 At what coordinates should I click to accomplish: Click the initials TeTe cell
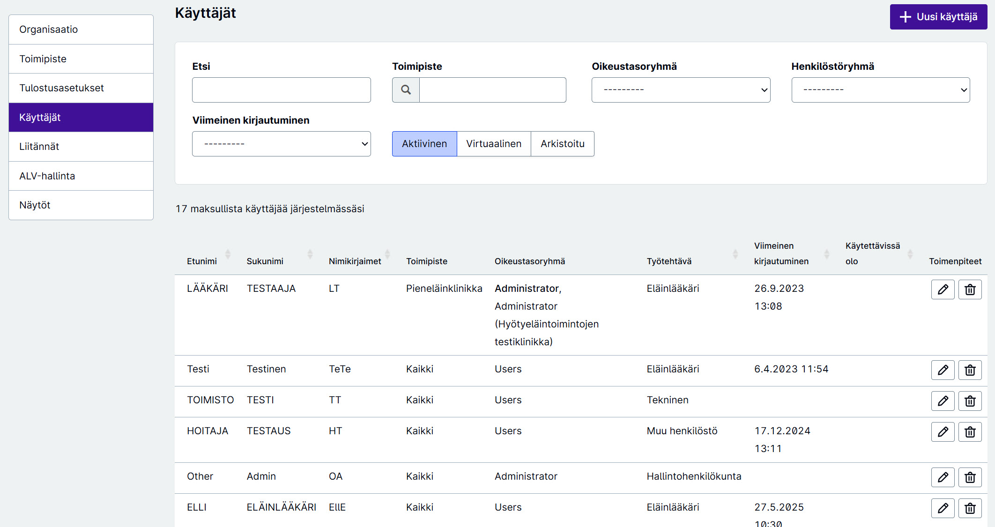340,369
